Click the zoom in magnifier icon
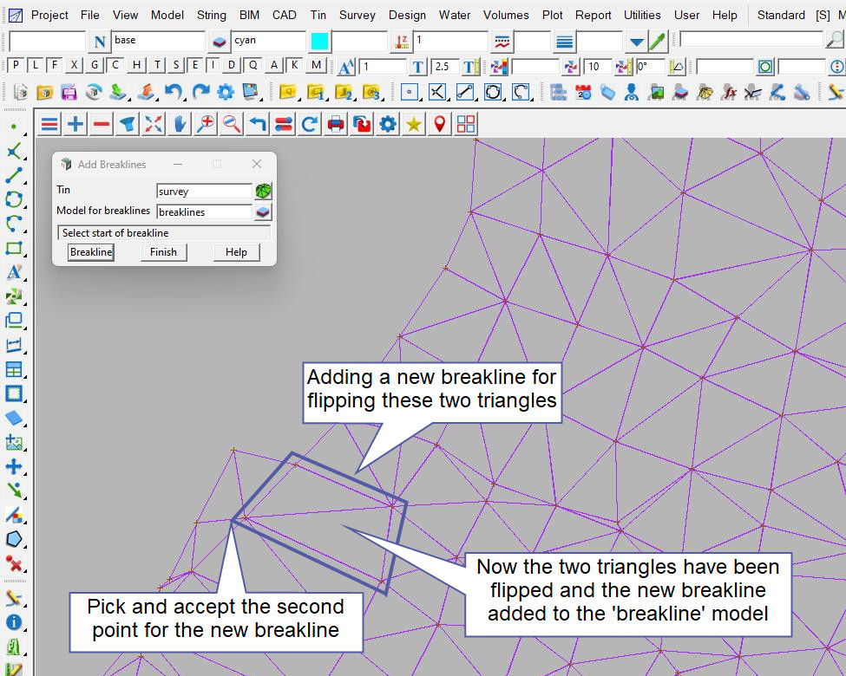The image size is (846, 676). click(x=206, y=125)
